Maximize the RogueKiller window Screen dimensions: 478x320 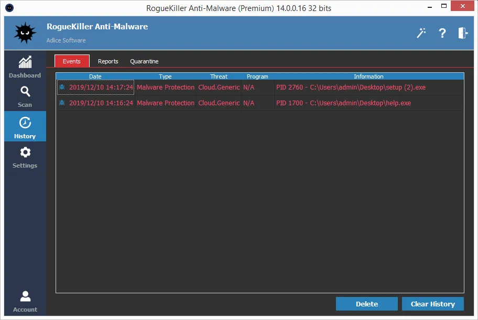(444, 6)
